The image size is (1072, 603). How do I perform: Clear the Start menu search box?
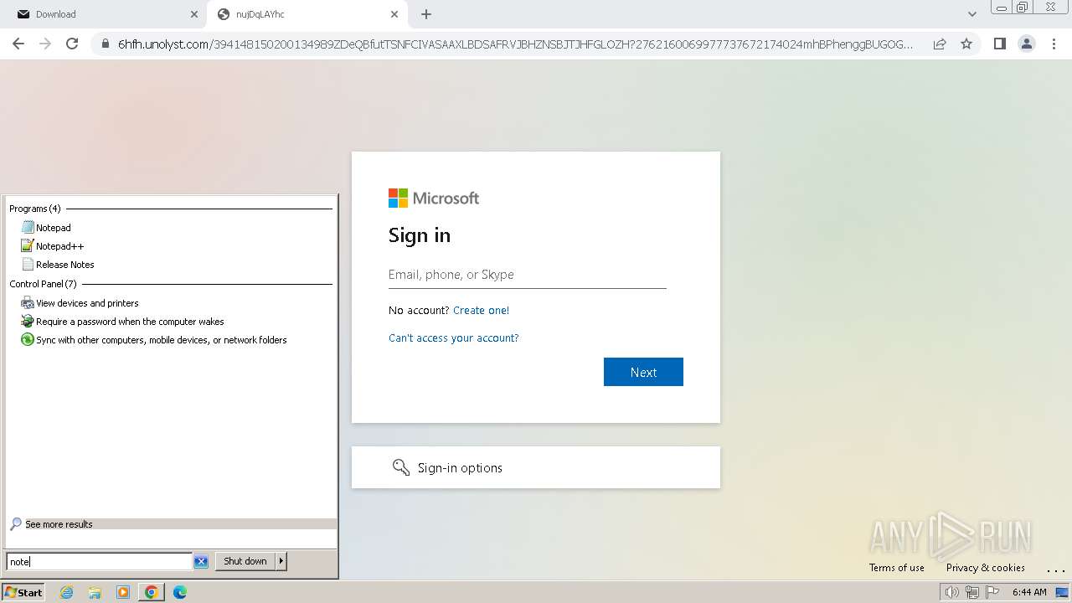[201, 562]
